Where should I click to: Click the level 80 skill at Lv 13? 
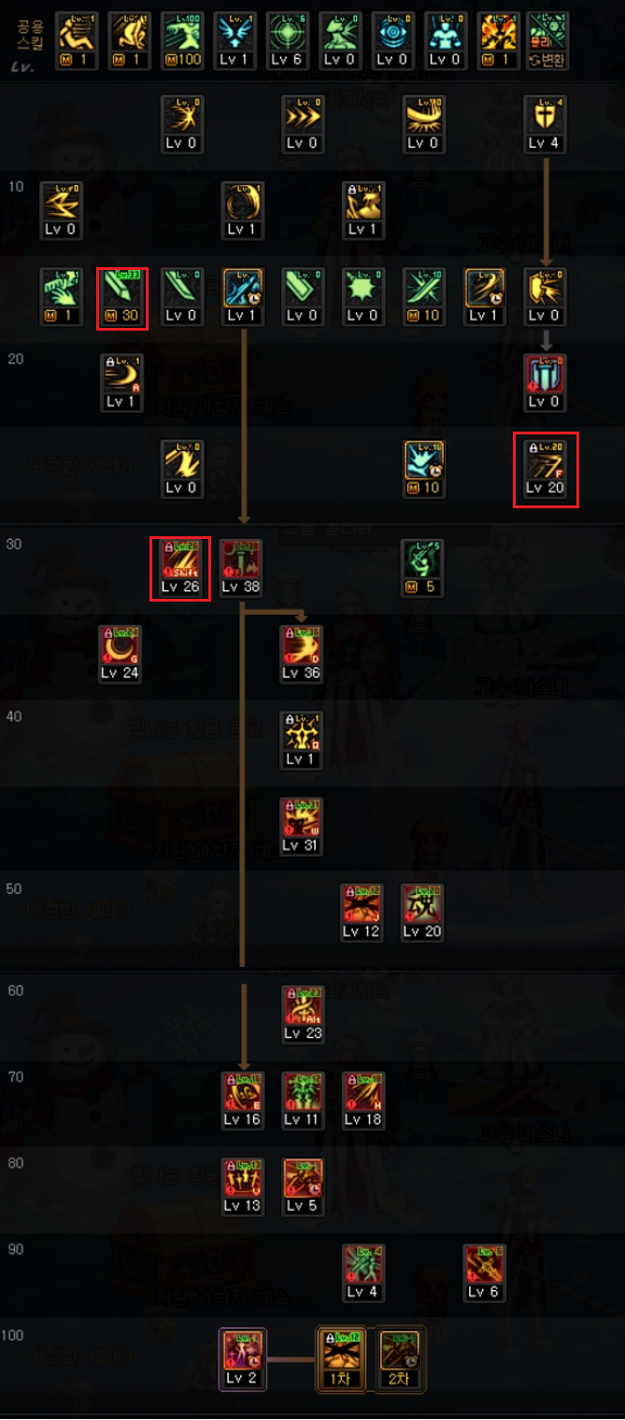pyautogui.click(x=242, y=1186)
